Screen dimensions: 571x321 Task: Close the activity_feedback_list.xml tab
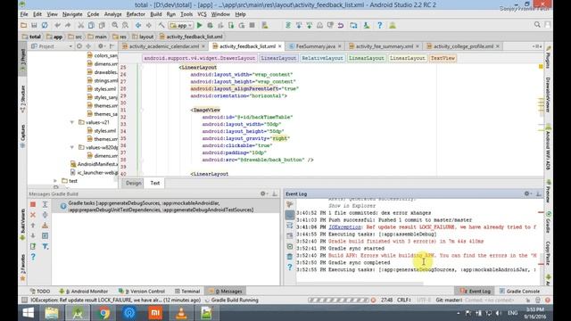(279, 46)
